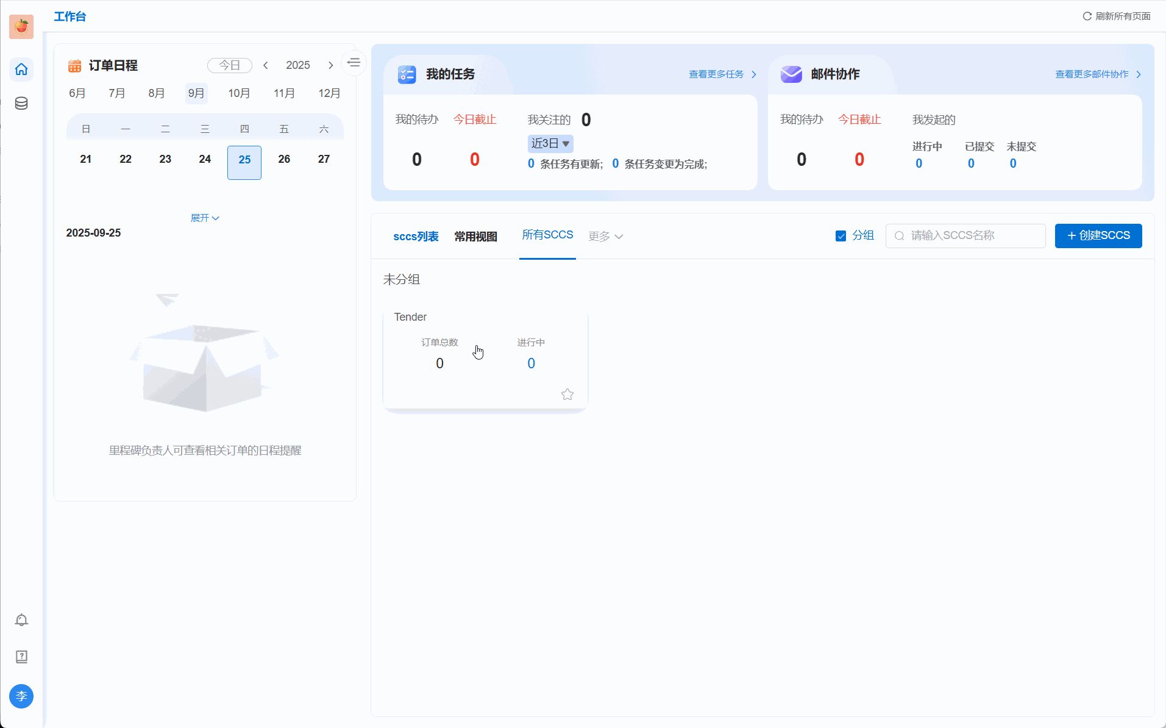Click the refresh all pages icon
The image size is (1166, 728).
[1087, 16]
